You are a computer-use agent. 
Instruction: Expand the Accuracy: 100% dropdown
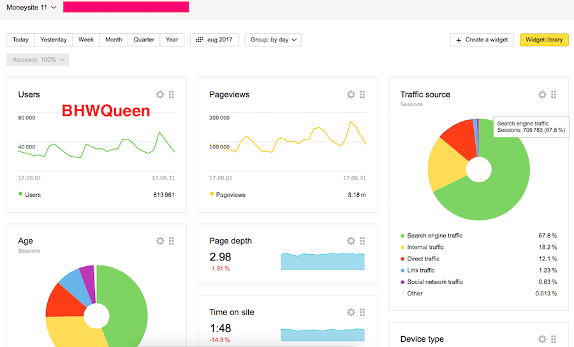[x=38, y=60]
